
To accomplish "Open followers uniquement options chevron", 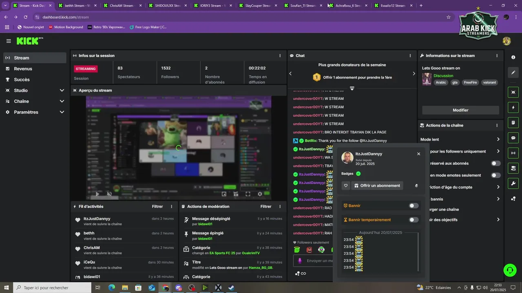I will pyautogui.click(x=498, y=151).
